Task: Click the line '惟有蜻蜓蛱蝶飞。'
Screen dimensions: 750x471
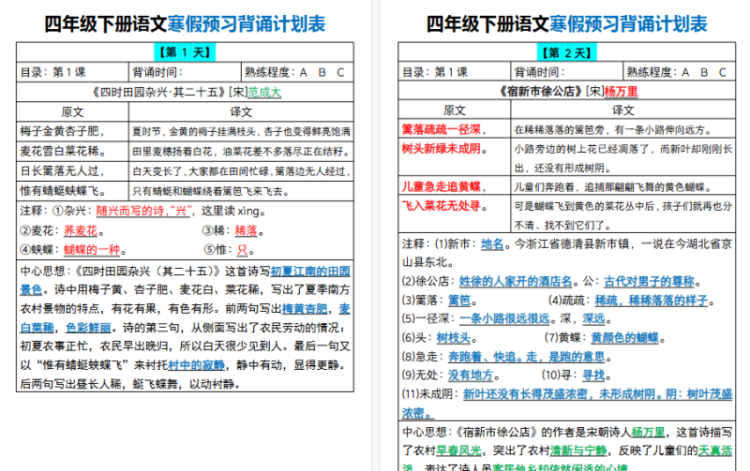Action: pos(62,191)
